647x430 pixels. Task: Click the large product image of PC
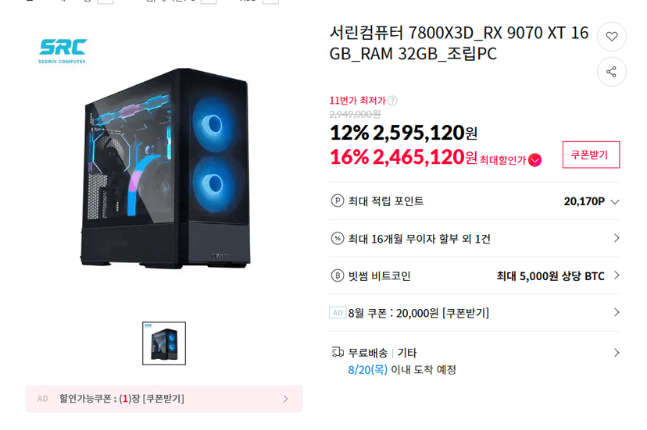(166, 169)
